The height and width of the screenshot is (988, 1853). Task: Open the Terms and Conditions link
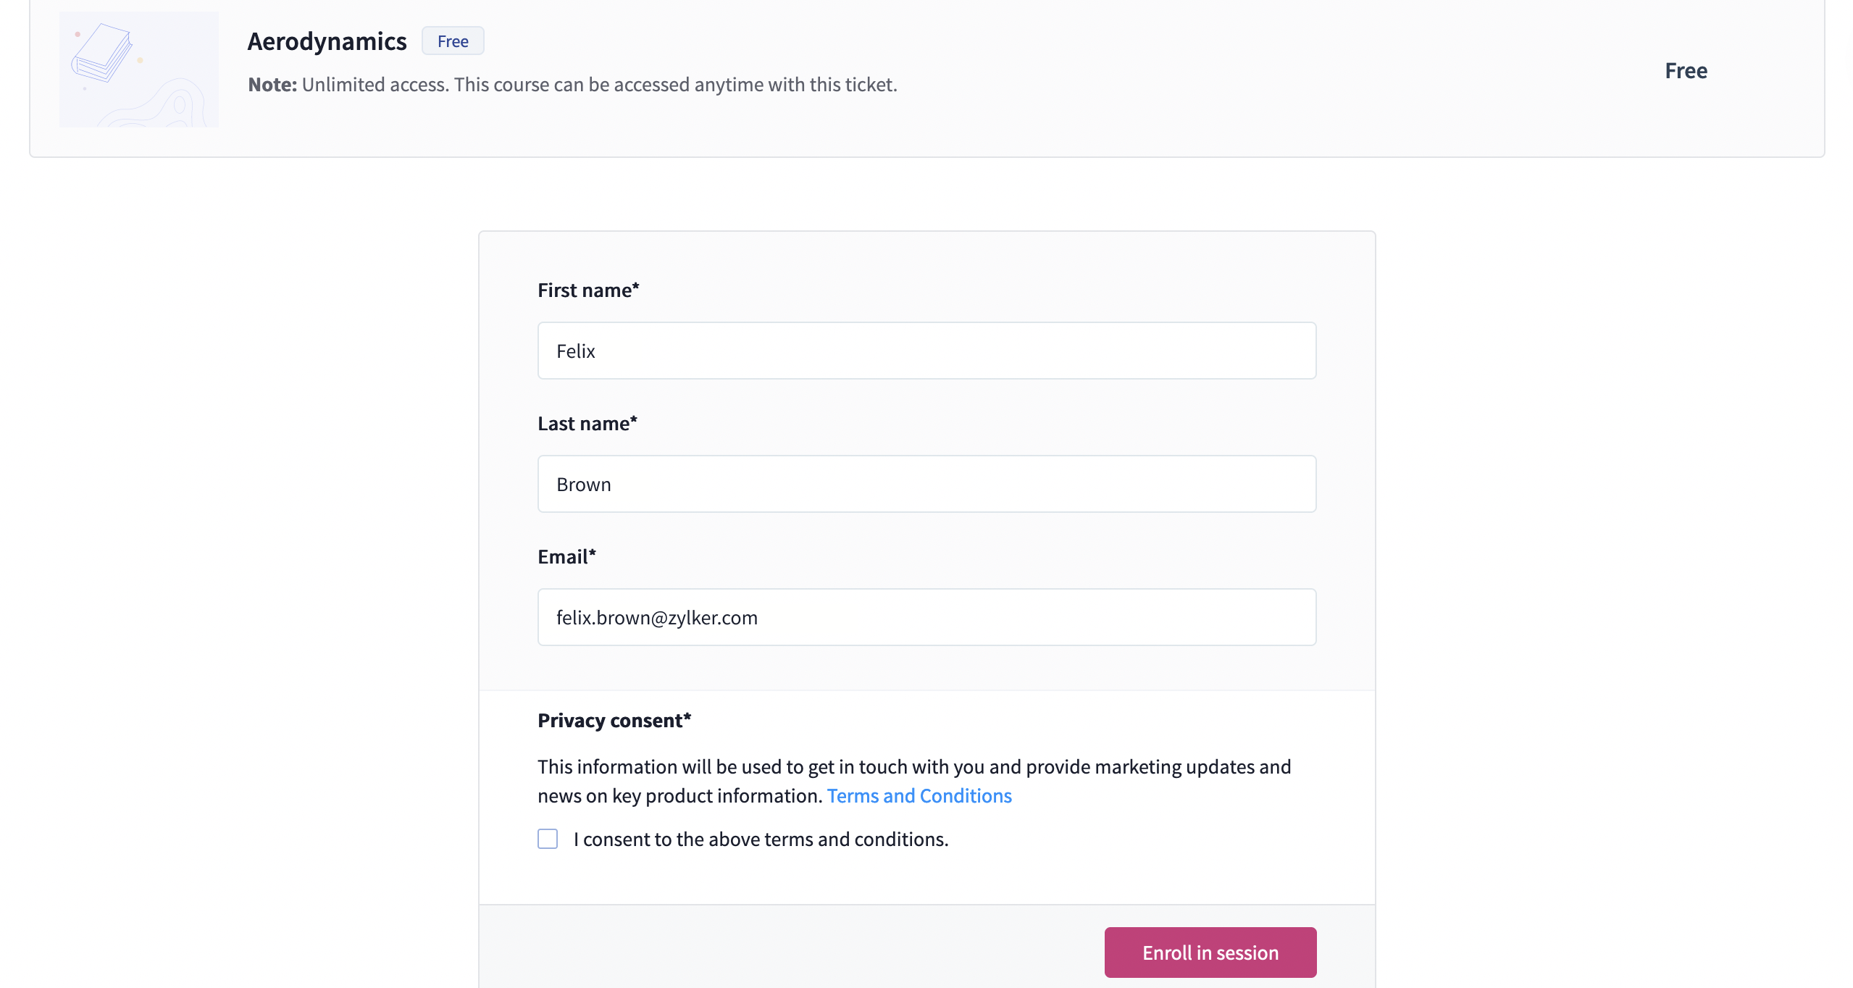919,795
